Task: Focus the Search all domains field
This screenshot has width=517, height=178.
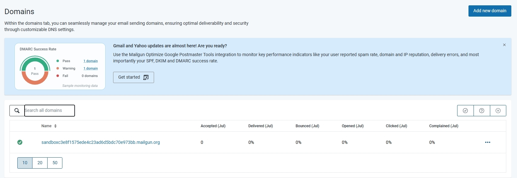Action: tap(49, 111)
